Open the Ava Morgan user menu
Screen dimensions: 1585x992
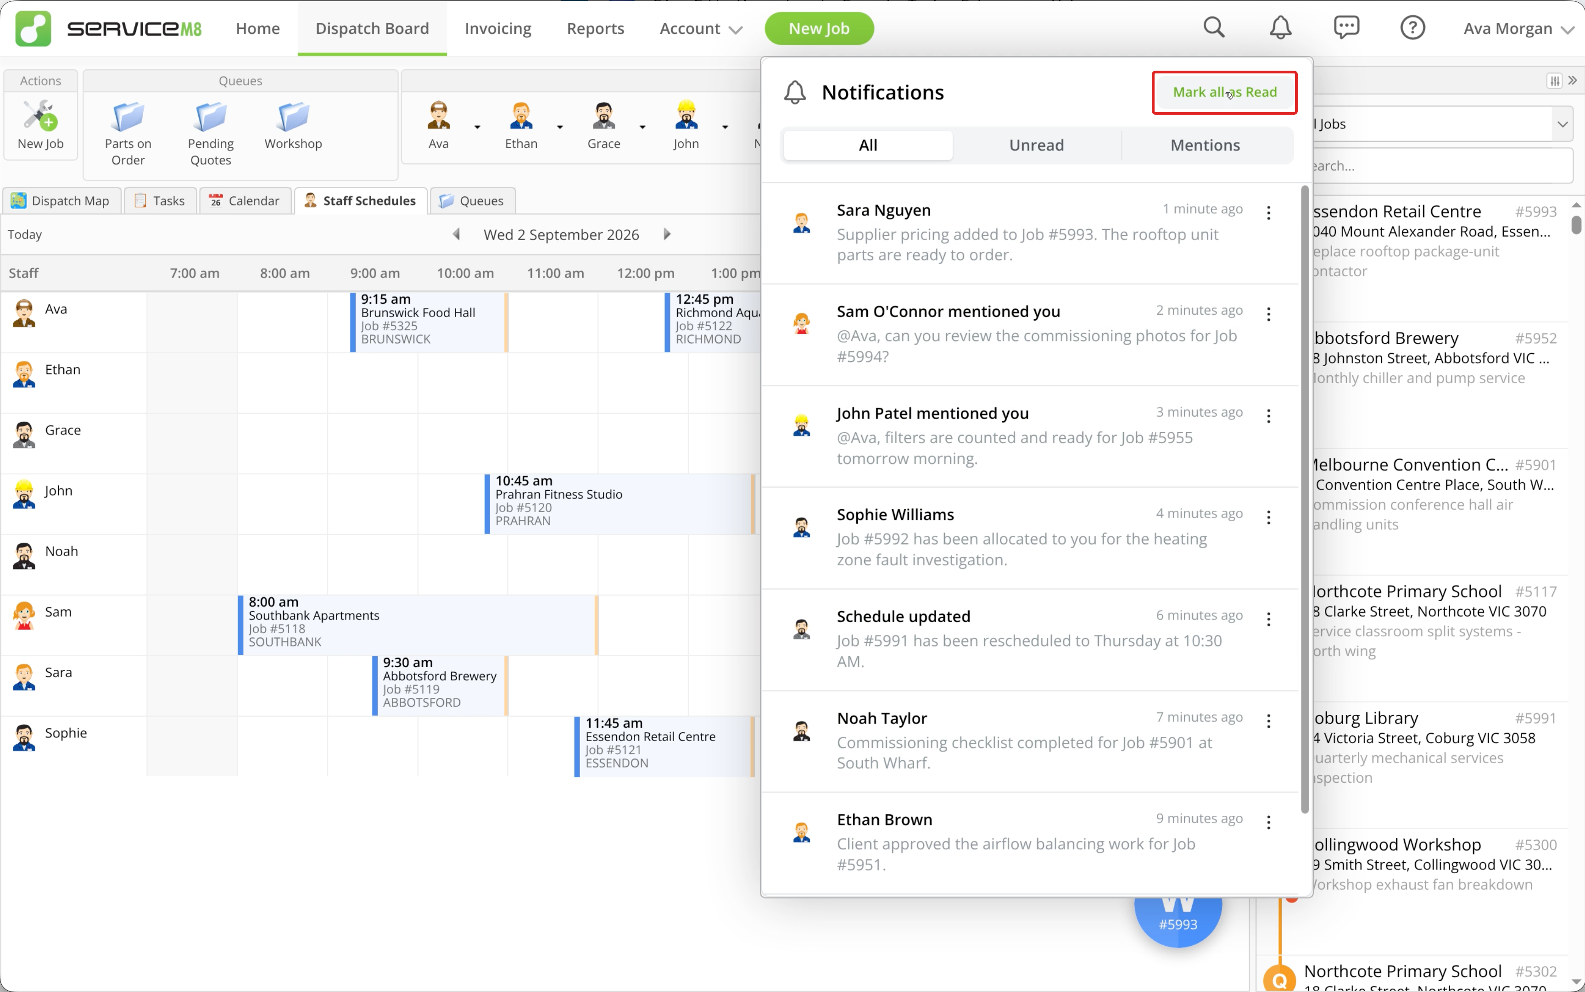pos(1518,28)
